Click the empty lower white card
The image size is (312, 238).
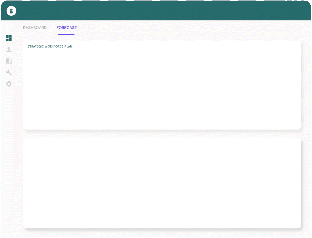[x=162, y=183]
